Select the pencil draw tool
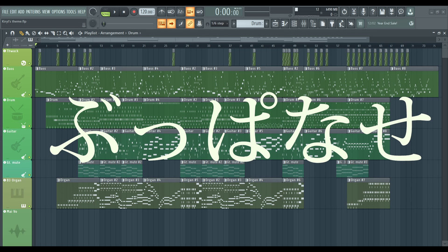448x252 pixels. 21,33
